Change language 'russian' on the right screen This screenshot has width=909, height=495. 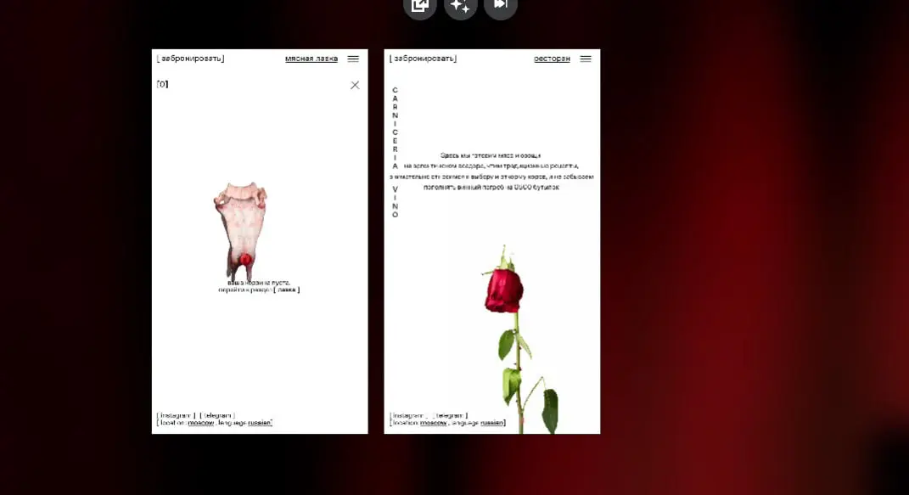[x=492, y=423]
